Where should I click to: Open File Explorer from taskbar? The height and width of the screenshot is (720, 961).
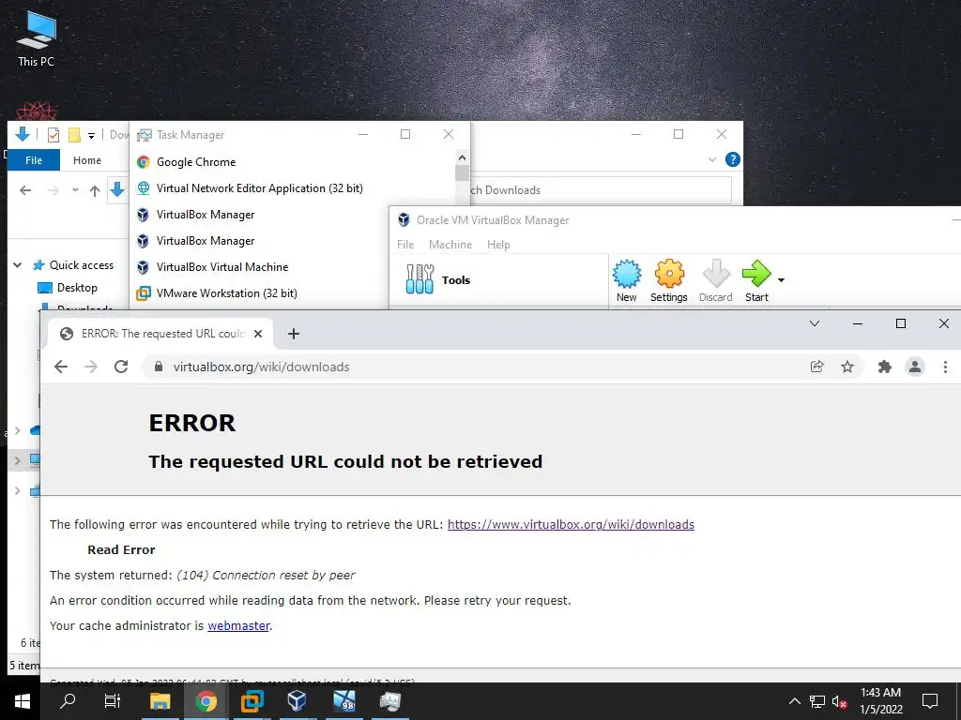pyautogui.click(x=160, y=701)
